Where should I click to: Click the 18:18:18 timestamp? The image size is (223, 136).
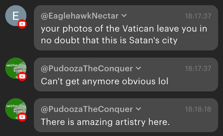click(x=198, y=109)
